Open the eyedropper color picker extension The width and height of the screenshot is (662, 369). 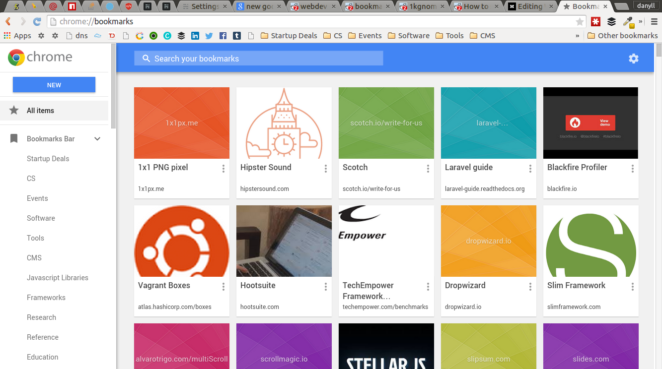coord(628,22)
